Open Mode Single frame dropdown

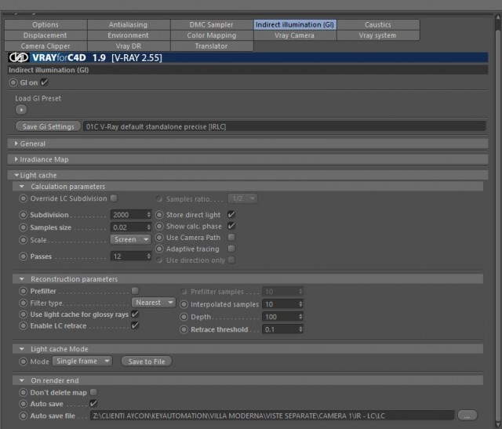pyautogui.click(x=82, y=361)
